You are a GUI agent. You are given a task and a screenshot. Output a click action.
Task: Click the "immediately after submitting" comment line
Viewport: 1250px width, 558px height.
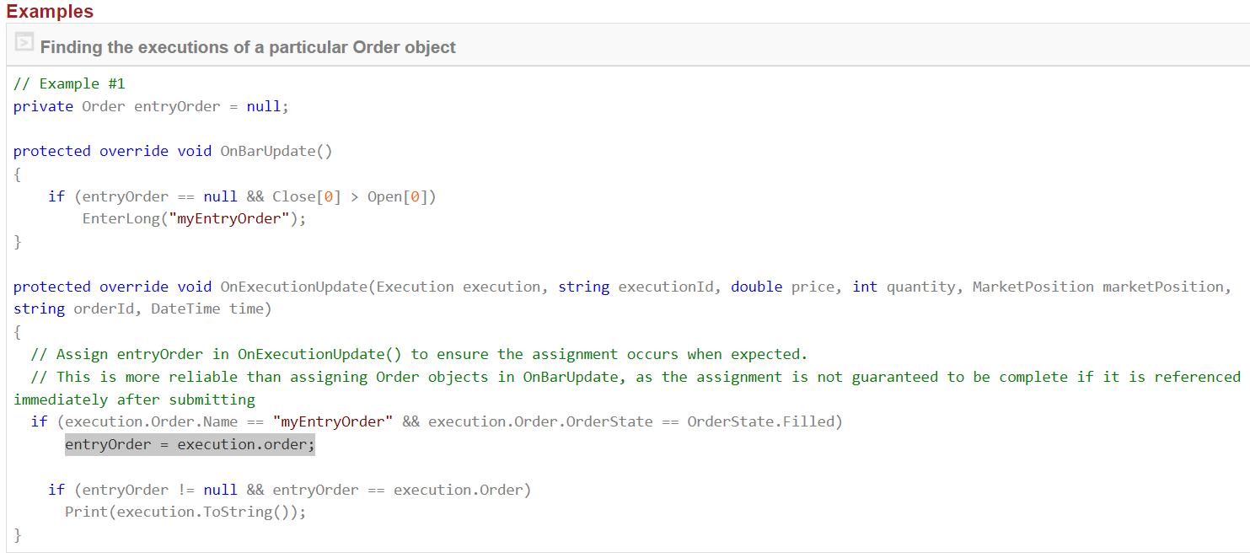point(134,400)
